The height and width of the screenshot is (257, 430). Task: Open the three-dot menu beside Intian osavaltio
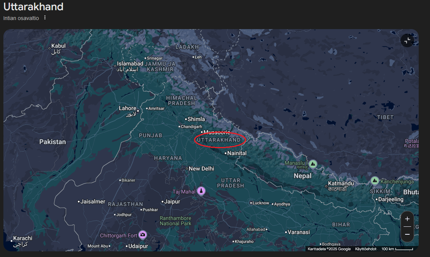45,17
